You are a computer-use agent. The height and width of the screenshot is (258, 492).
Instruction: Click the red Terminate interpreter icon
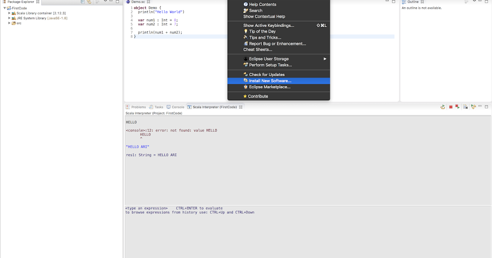[x=451, y=107]
